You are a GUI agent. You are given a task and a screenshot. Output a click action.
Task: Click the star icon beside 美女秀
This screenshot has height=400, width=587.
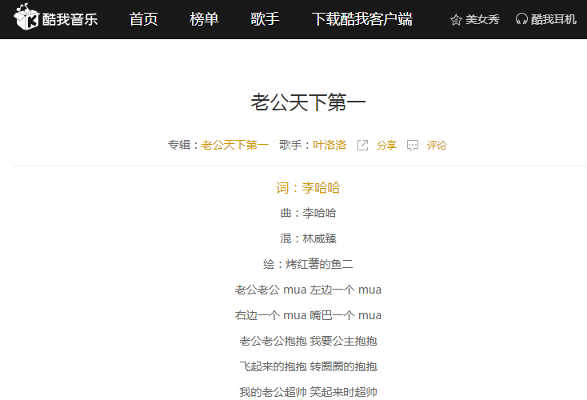pyautogui.click(x=456, y=19)
